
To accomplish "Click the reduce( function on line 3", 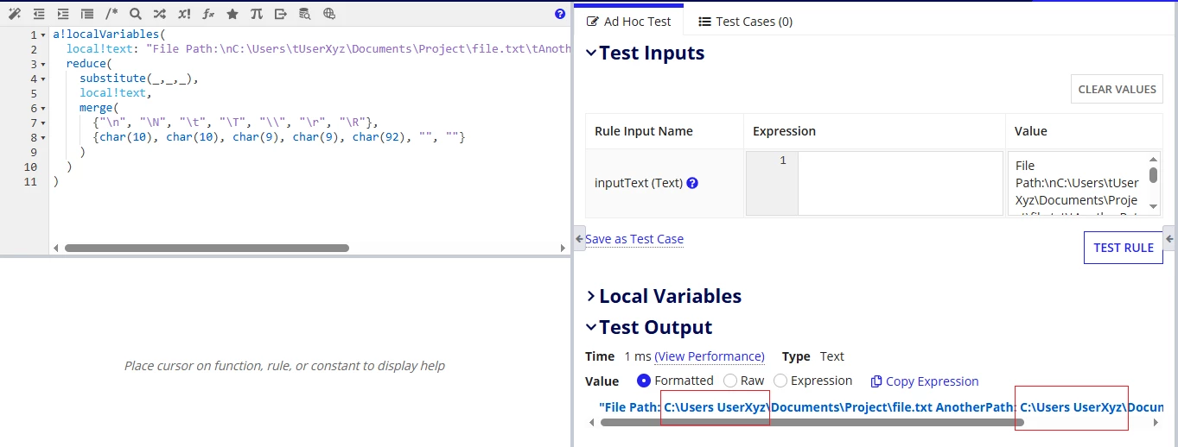I will (90, 65).
